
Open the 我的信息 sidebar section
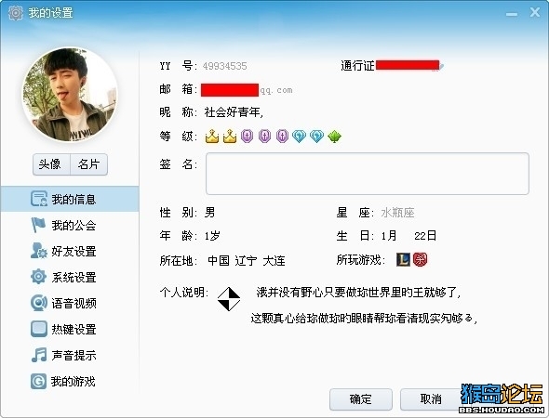70,199
